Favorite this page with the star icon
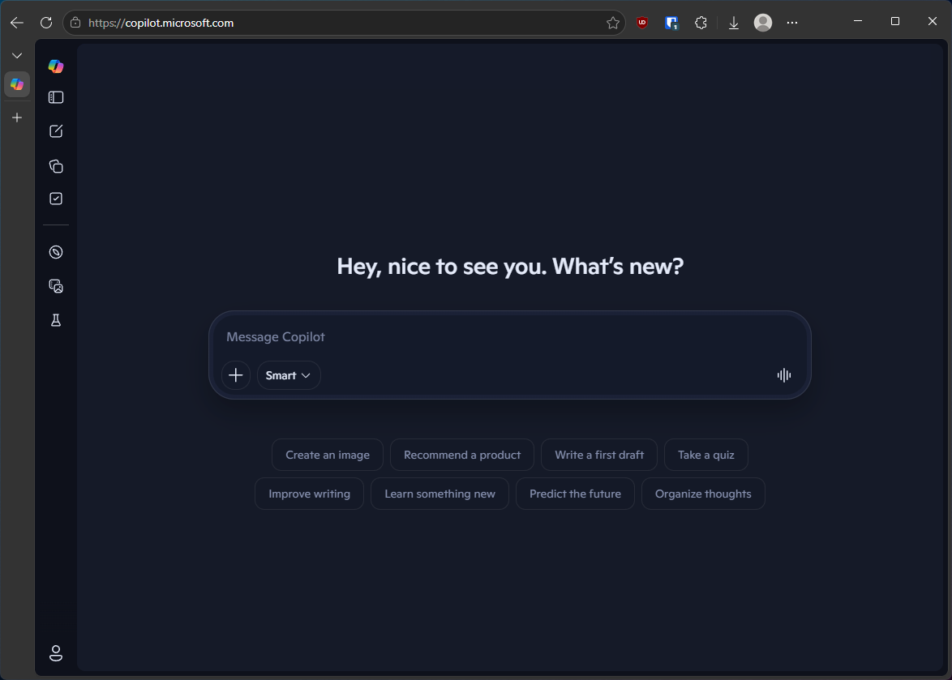The width and height of the screenshot is (952, 680). (x=613, y=23)
